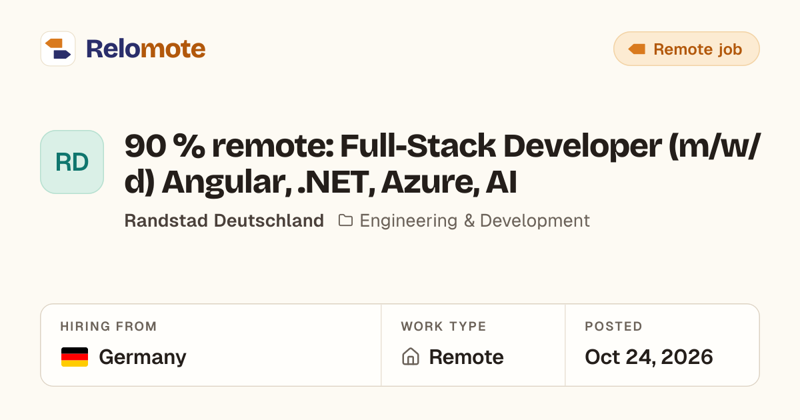The image size is (800, 420).
Task: Click the German flag icon
Action: [x=75, y=357]
